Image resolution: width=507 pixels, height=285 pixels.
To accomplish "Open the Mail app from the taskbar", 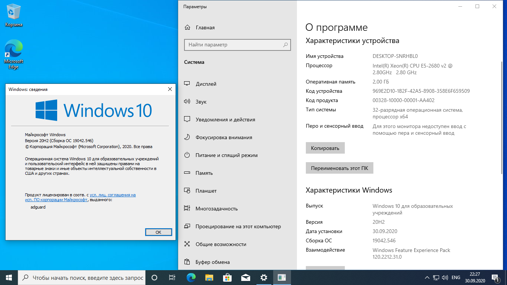I will tap(245, 278).
